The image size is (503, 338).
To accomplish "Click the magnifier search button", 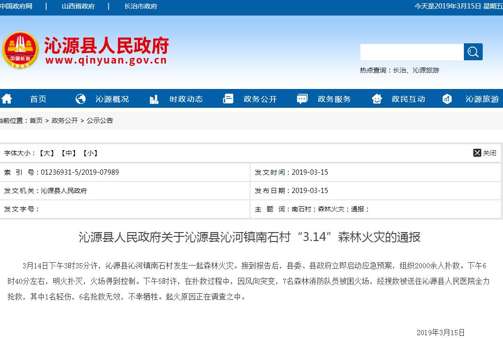I will [473, 52].
